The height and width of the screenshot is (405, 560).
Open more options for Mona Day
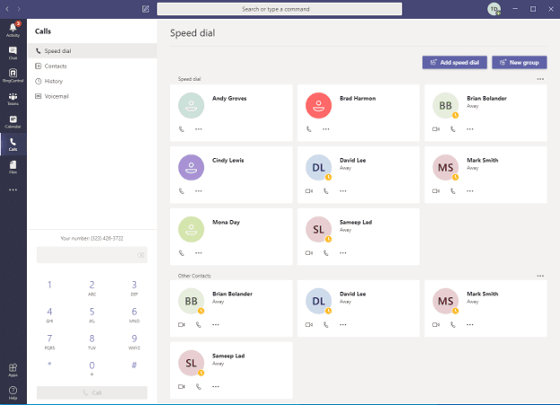[x=199, y=253]
